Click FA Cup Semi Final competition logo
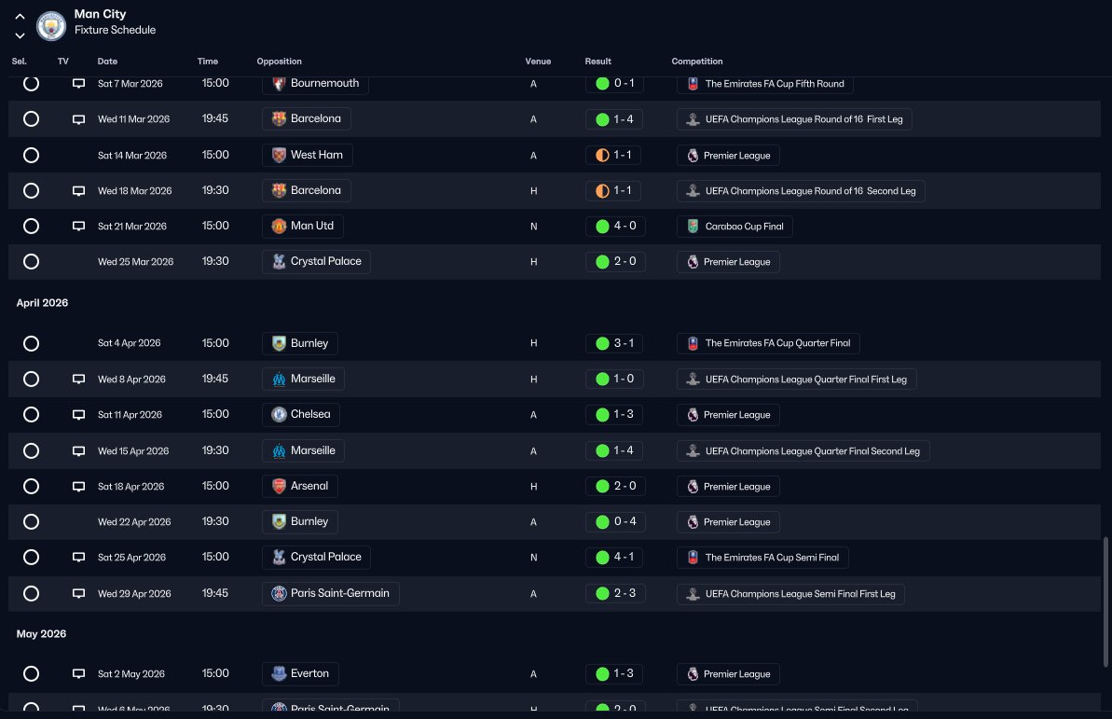This screenshot has width=1112, height=719. (693, 557)
